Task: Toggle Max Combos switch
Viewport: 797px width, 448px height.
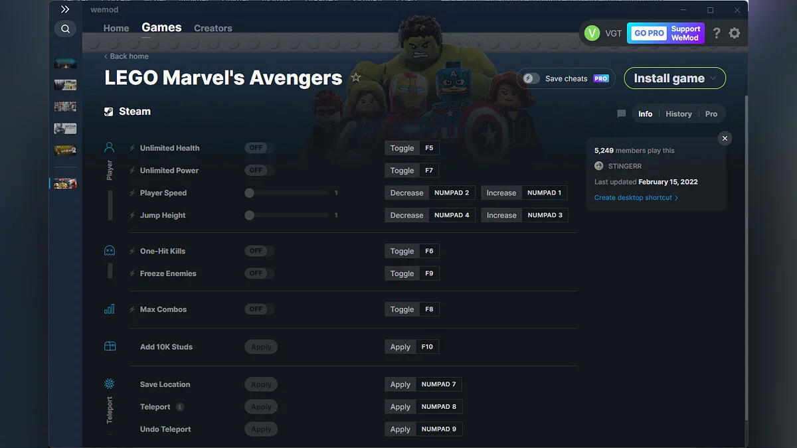Action: pyautogui.click(x=260, y=309)
